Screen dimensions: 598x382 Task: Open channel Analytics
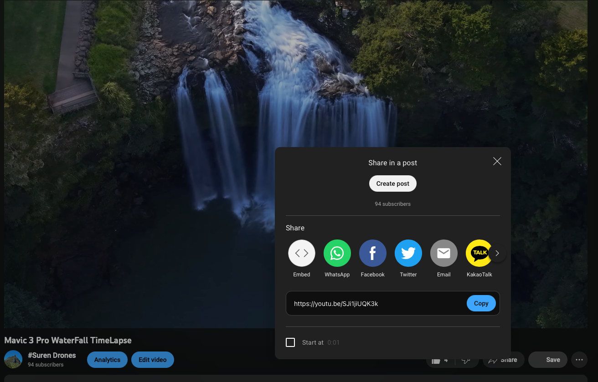[107, 360]
